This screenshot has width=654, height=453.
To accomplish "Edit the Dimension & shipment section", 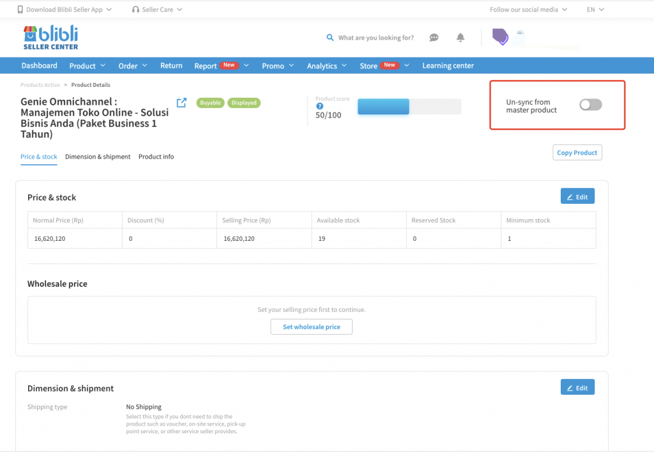I will point(577,388).
